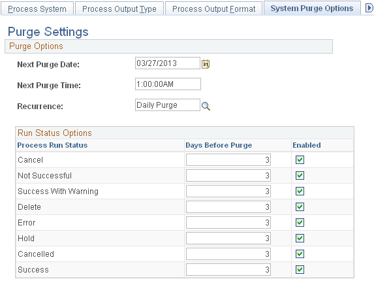This screenshot has height=281, width=374.
Task: Click the Next Purge Time field
Action: [x=168, y=84]
